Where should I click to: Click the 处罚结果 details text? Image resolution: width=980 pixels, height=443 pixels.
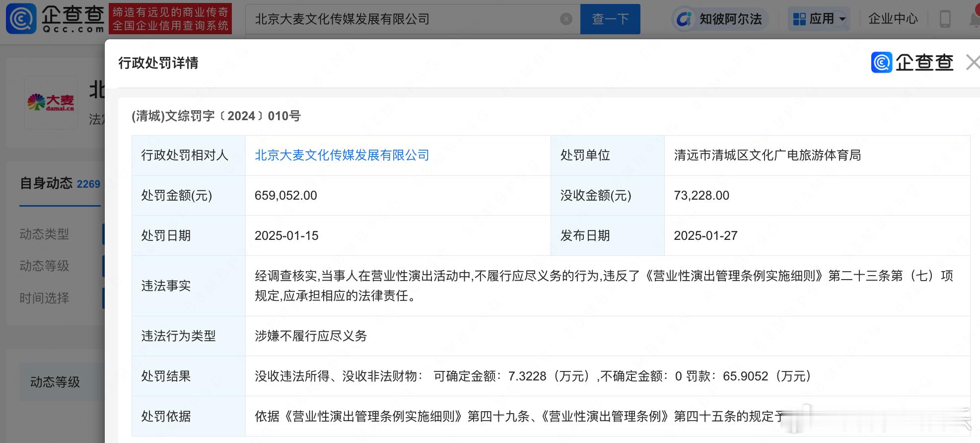(533, 376)
